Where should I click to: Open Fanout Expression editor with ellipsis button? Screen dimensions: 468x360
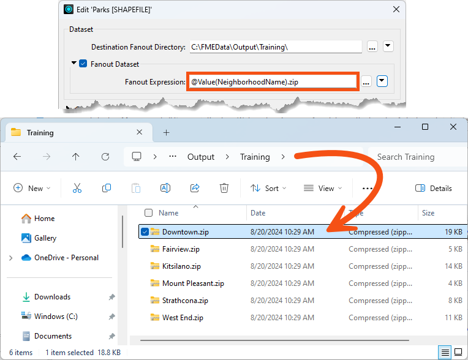(366, 81)
